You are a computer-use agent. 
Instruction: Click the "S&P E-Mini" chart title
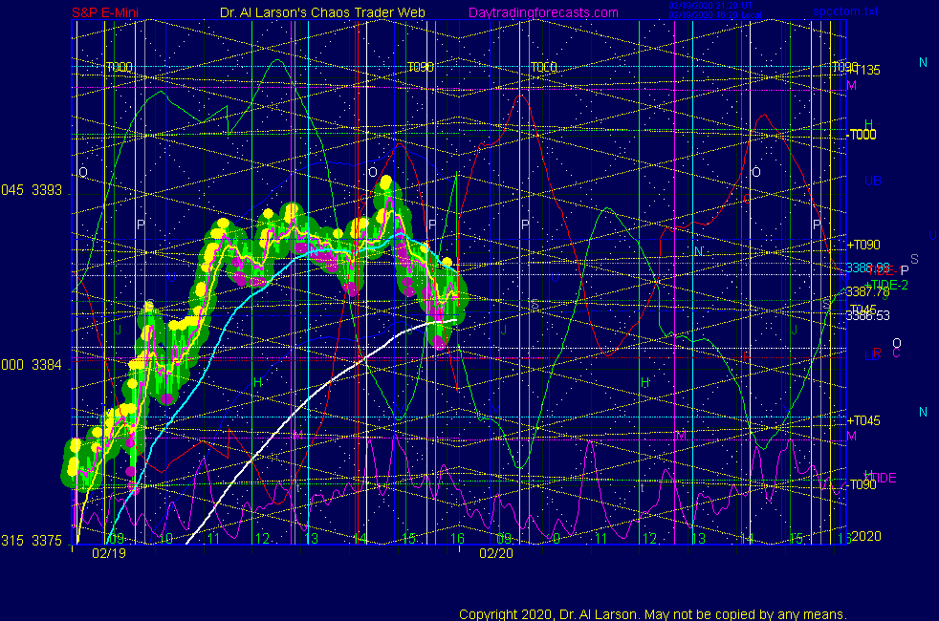click(105, 12)
